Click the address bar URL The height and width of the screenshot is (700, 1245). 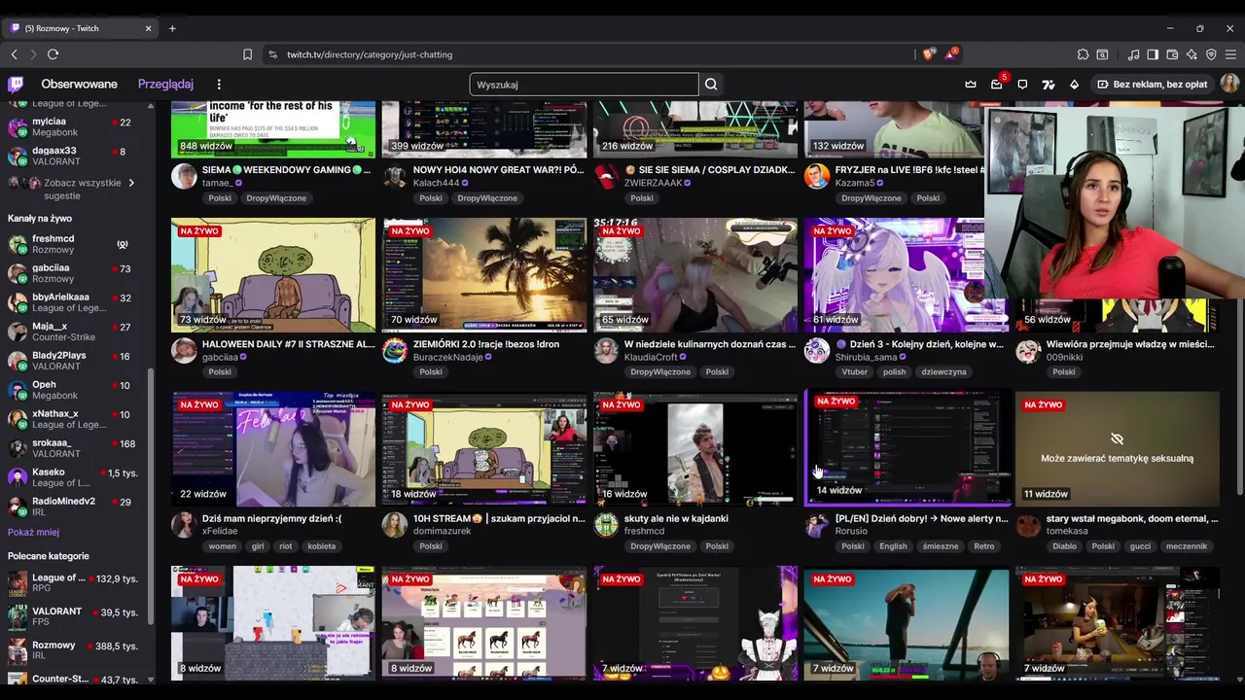(370, 54)
